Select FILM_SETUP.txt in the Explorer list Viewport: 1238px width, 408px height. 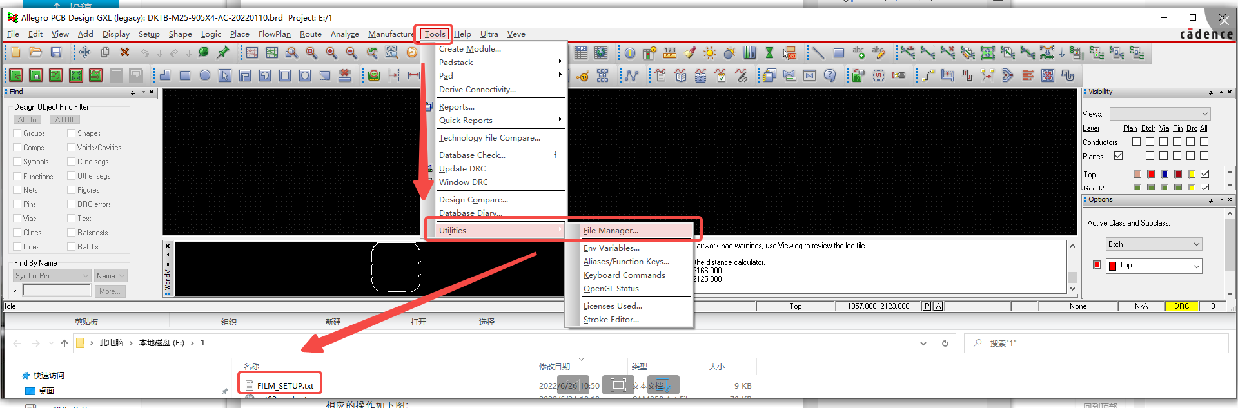285,385
